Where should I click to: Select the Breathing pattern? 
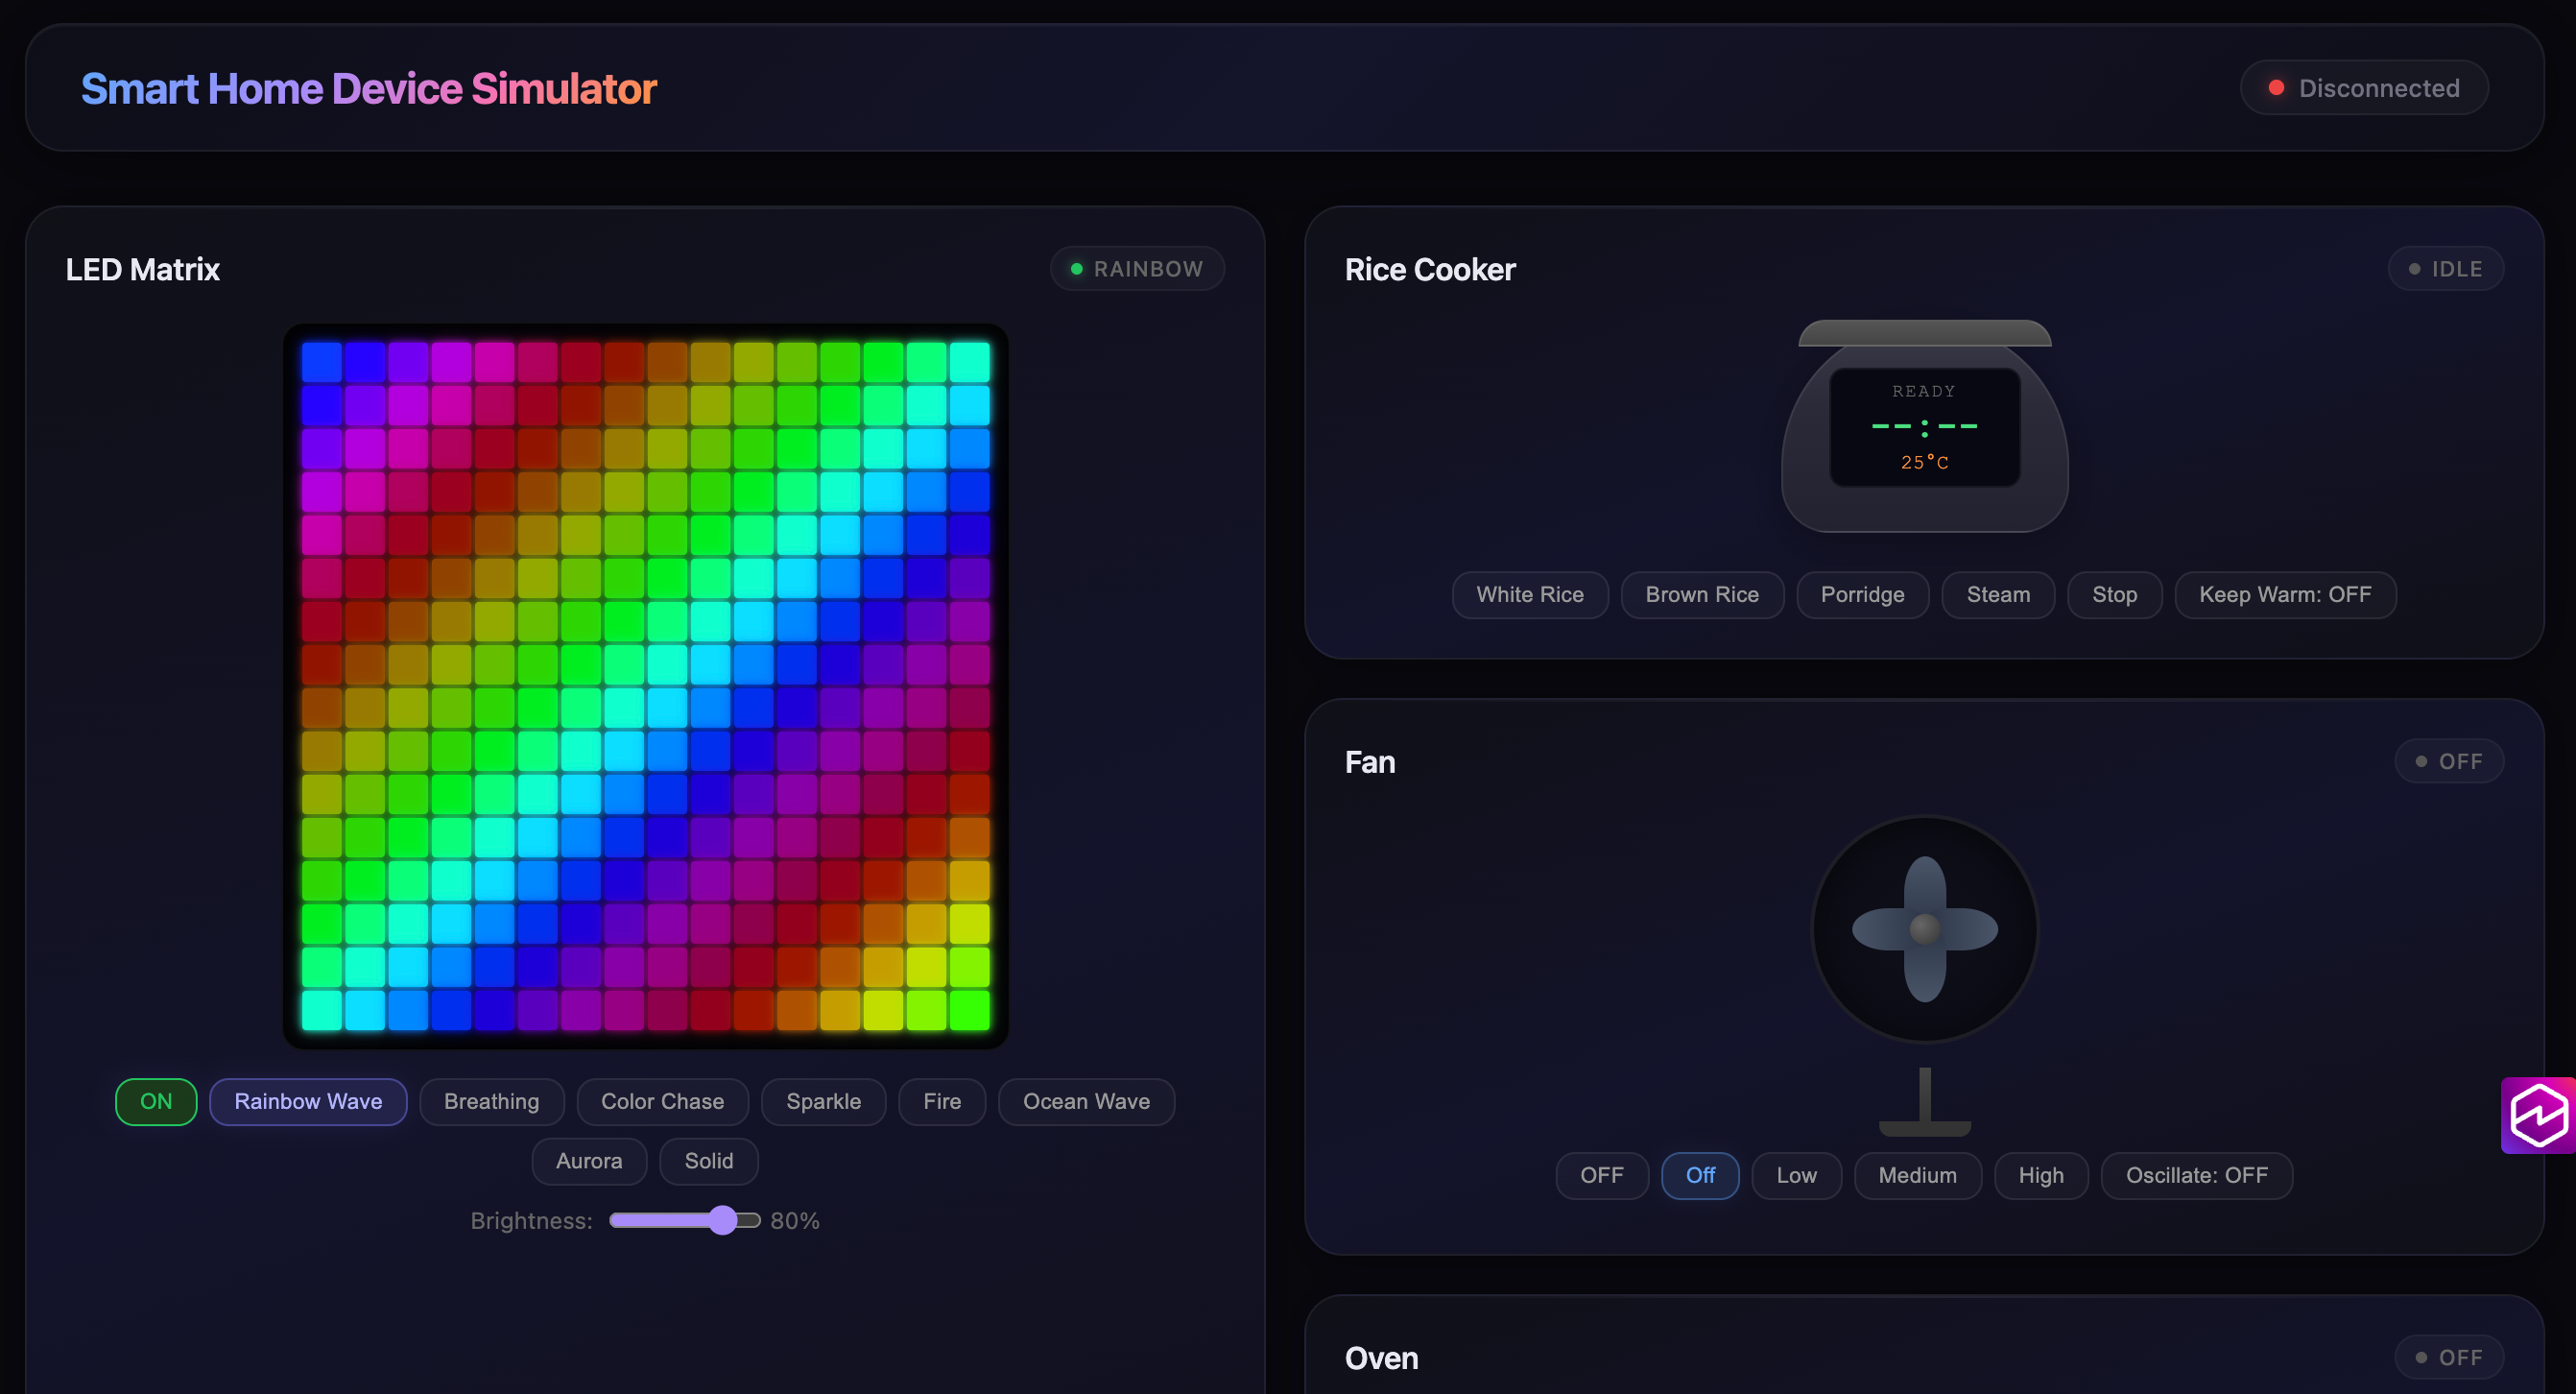tap(491, 1101)
